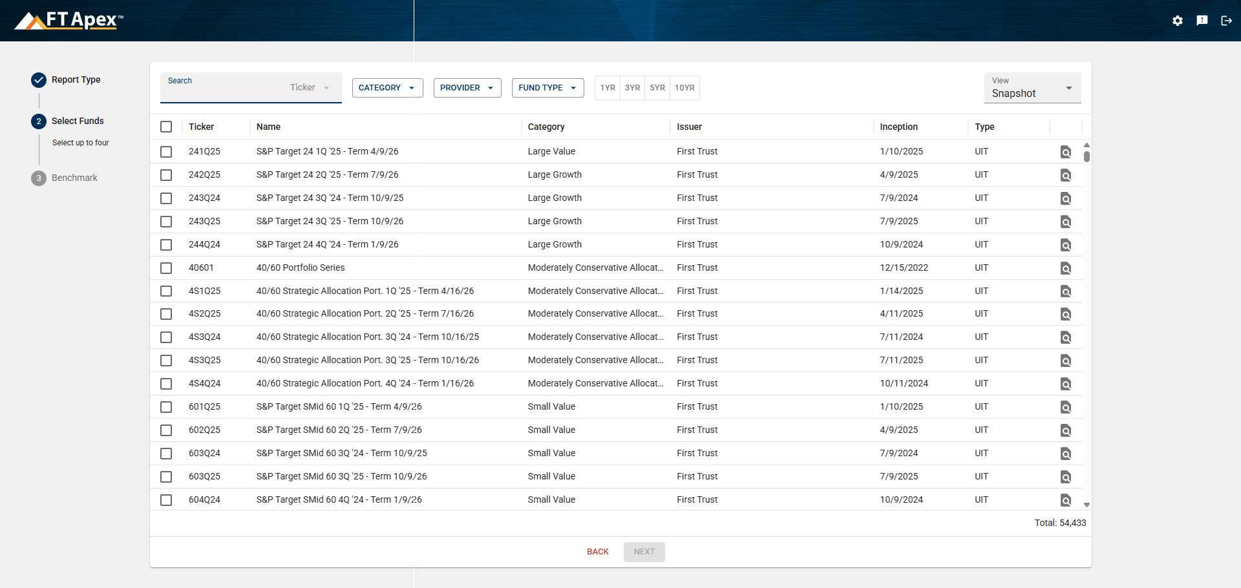Open the PROVIDER filter dropdown
This screenshot has height=588, width=1241.
(467, 88)
